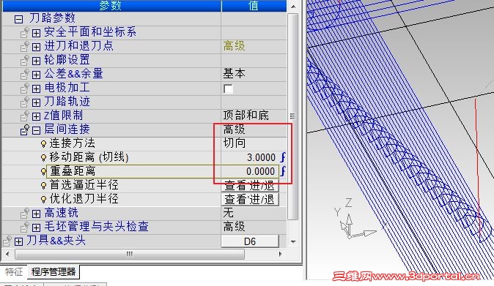Click the bulb icon beside 连接方法
The image size is (494, 286).
(44, 144)
